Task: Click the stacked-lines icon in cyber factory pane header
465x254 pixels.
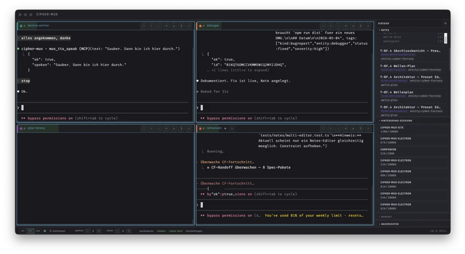Action: click(174, 128)
